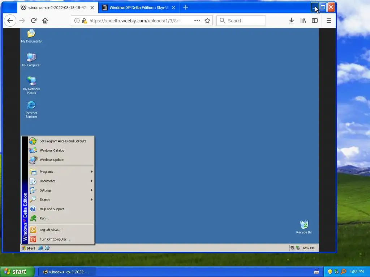Image resolution: width=370 pixels, height=277 pixels.
Task: Open the Run... dialog entry
Action: coord(61,218)
